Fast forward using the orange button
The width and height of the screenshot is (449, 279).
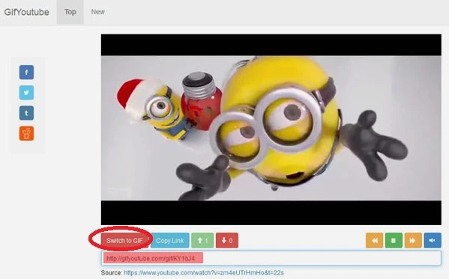pyautogui.click(x=413, y=240)
